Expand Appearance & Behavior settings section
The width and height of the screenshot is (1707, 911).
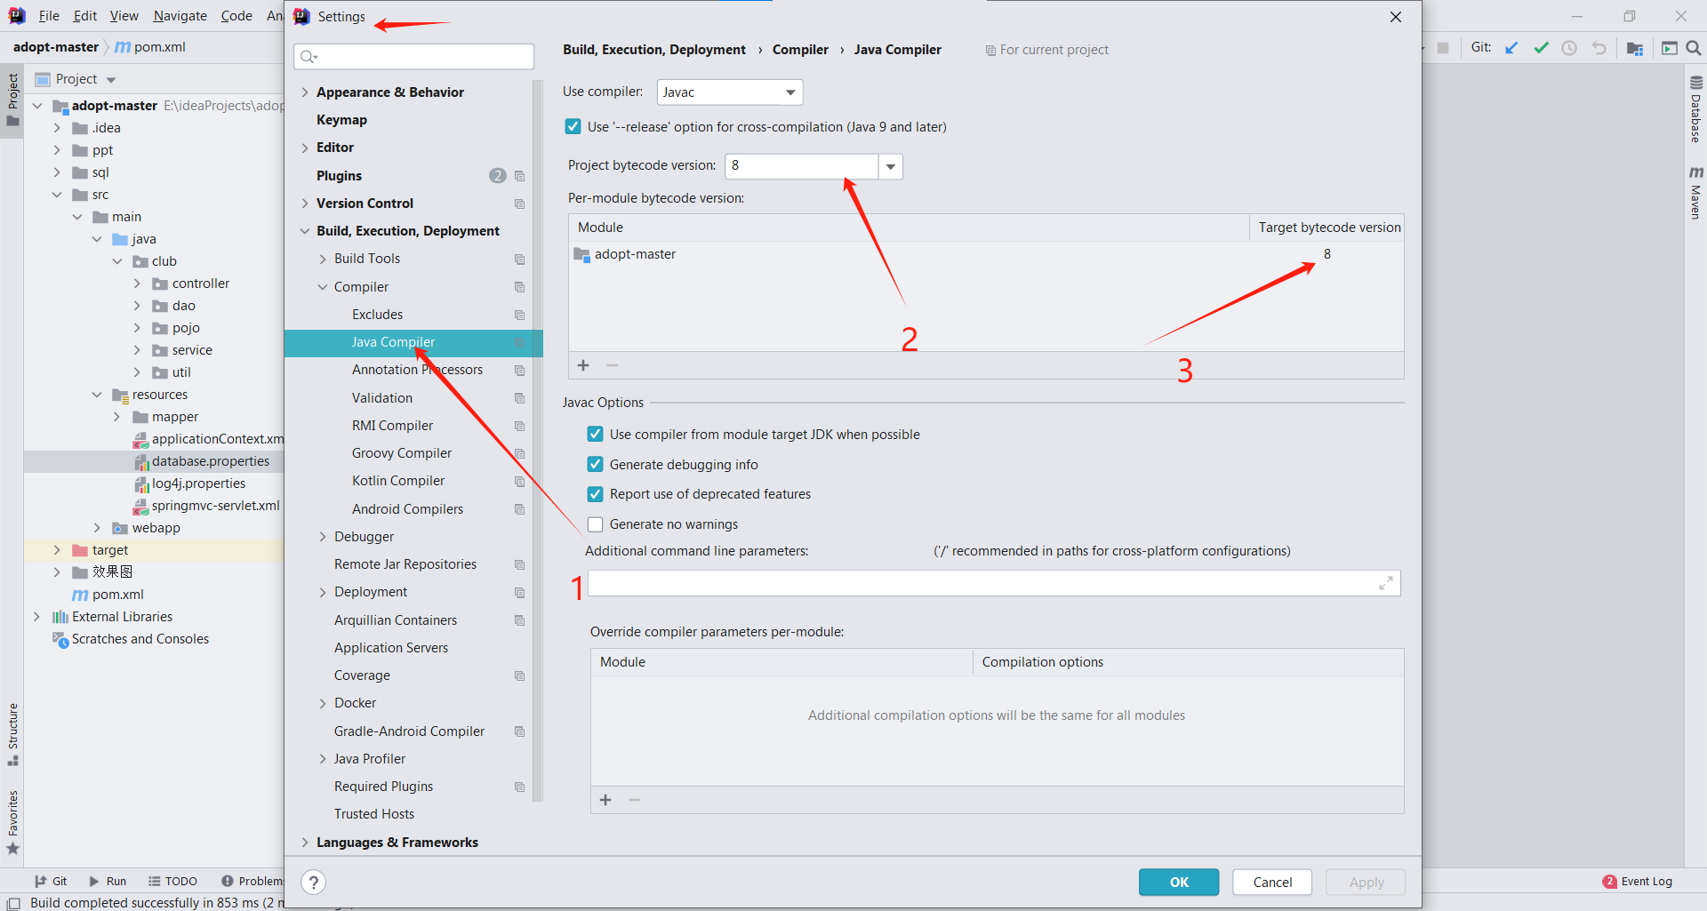click(x=305, y=92)
